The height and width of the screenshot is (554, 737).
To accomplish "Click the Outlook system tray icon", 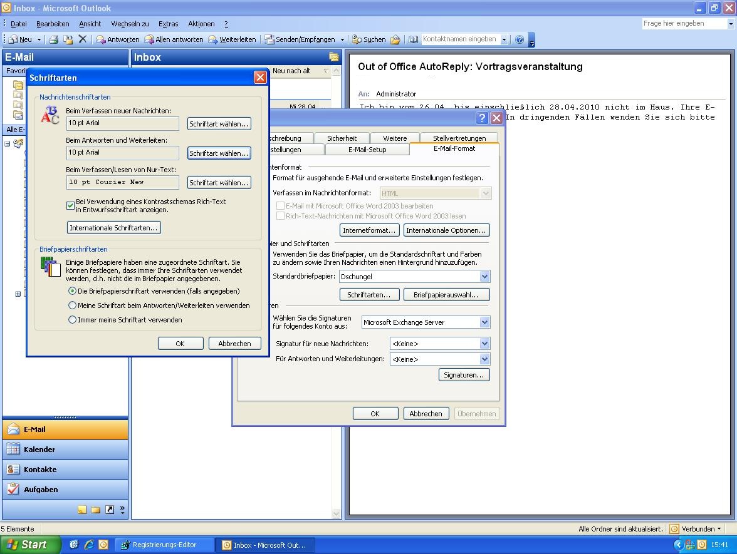I will pos(702,545).
